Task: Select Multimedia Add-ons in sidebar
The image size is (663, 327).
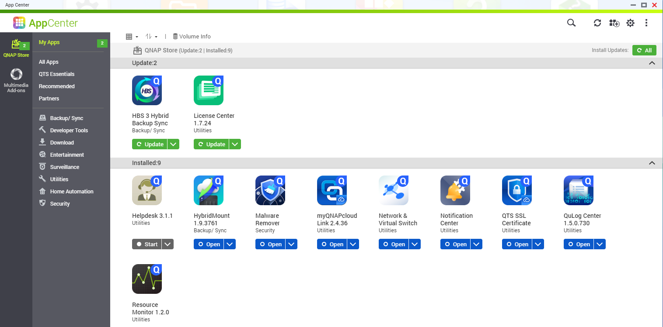Action: (x=16, y=81)
